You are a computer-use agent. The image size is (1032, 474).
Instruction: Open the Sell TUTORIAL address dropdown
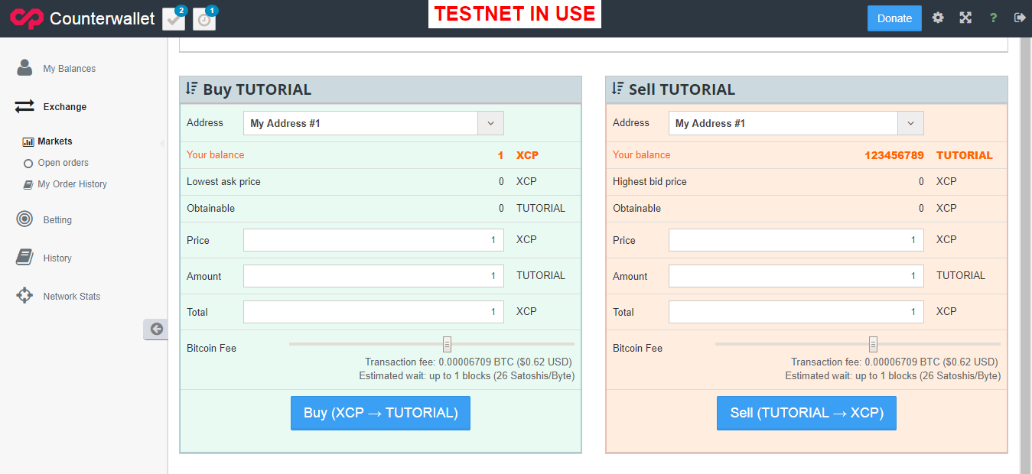(x=910, y=123)
